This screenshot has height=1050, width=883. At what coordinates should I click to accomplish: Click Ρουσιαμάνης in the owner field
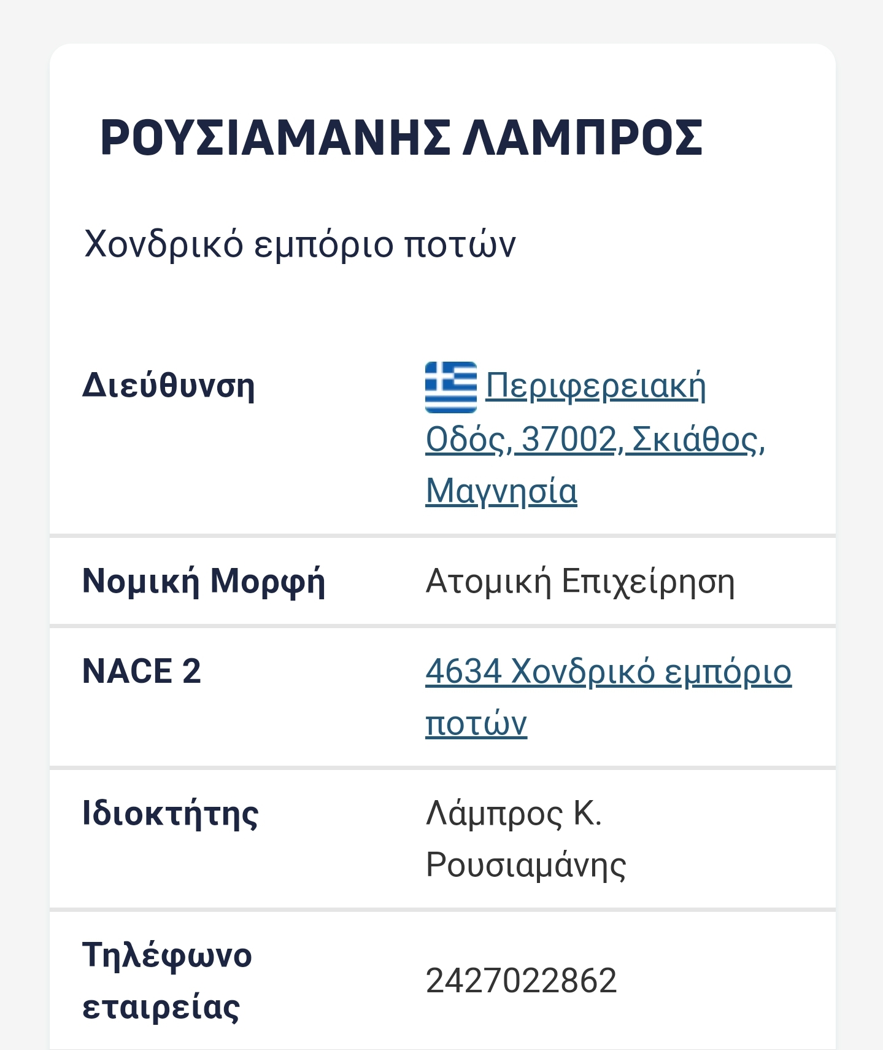click(526, 865)
